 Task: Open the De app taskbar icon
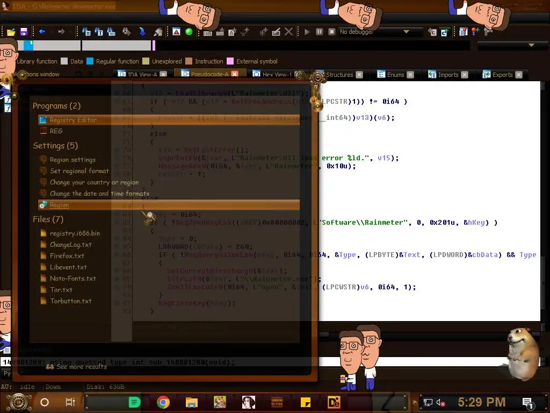(334, 402)
